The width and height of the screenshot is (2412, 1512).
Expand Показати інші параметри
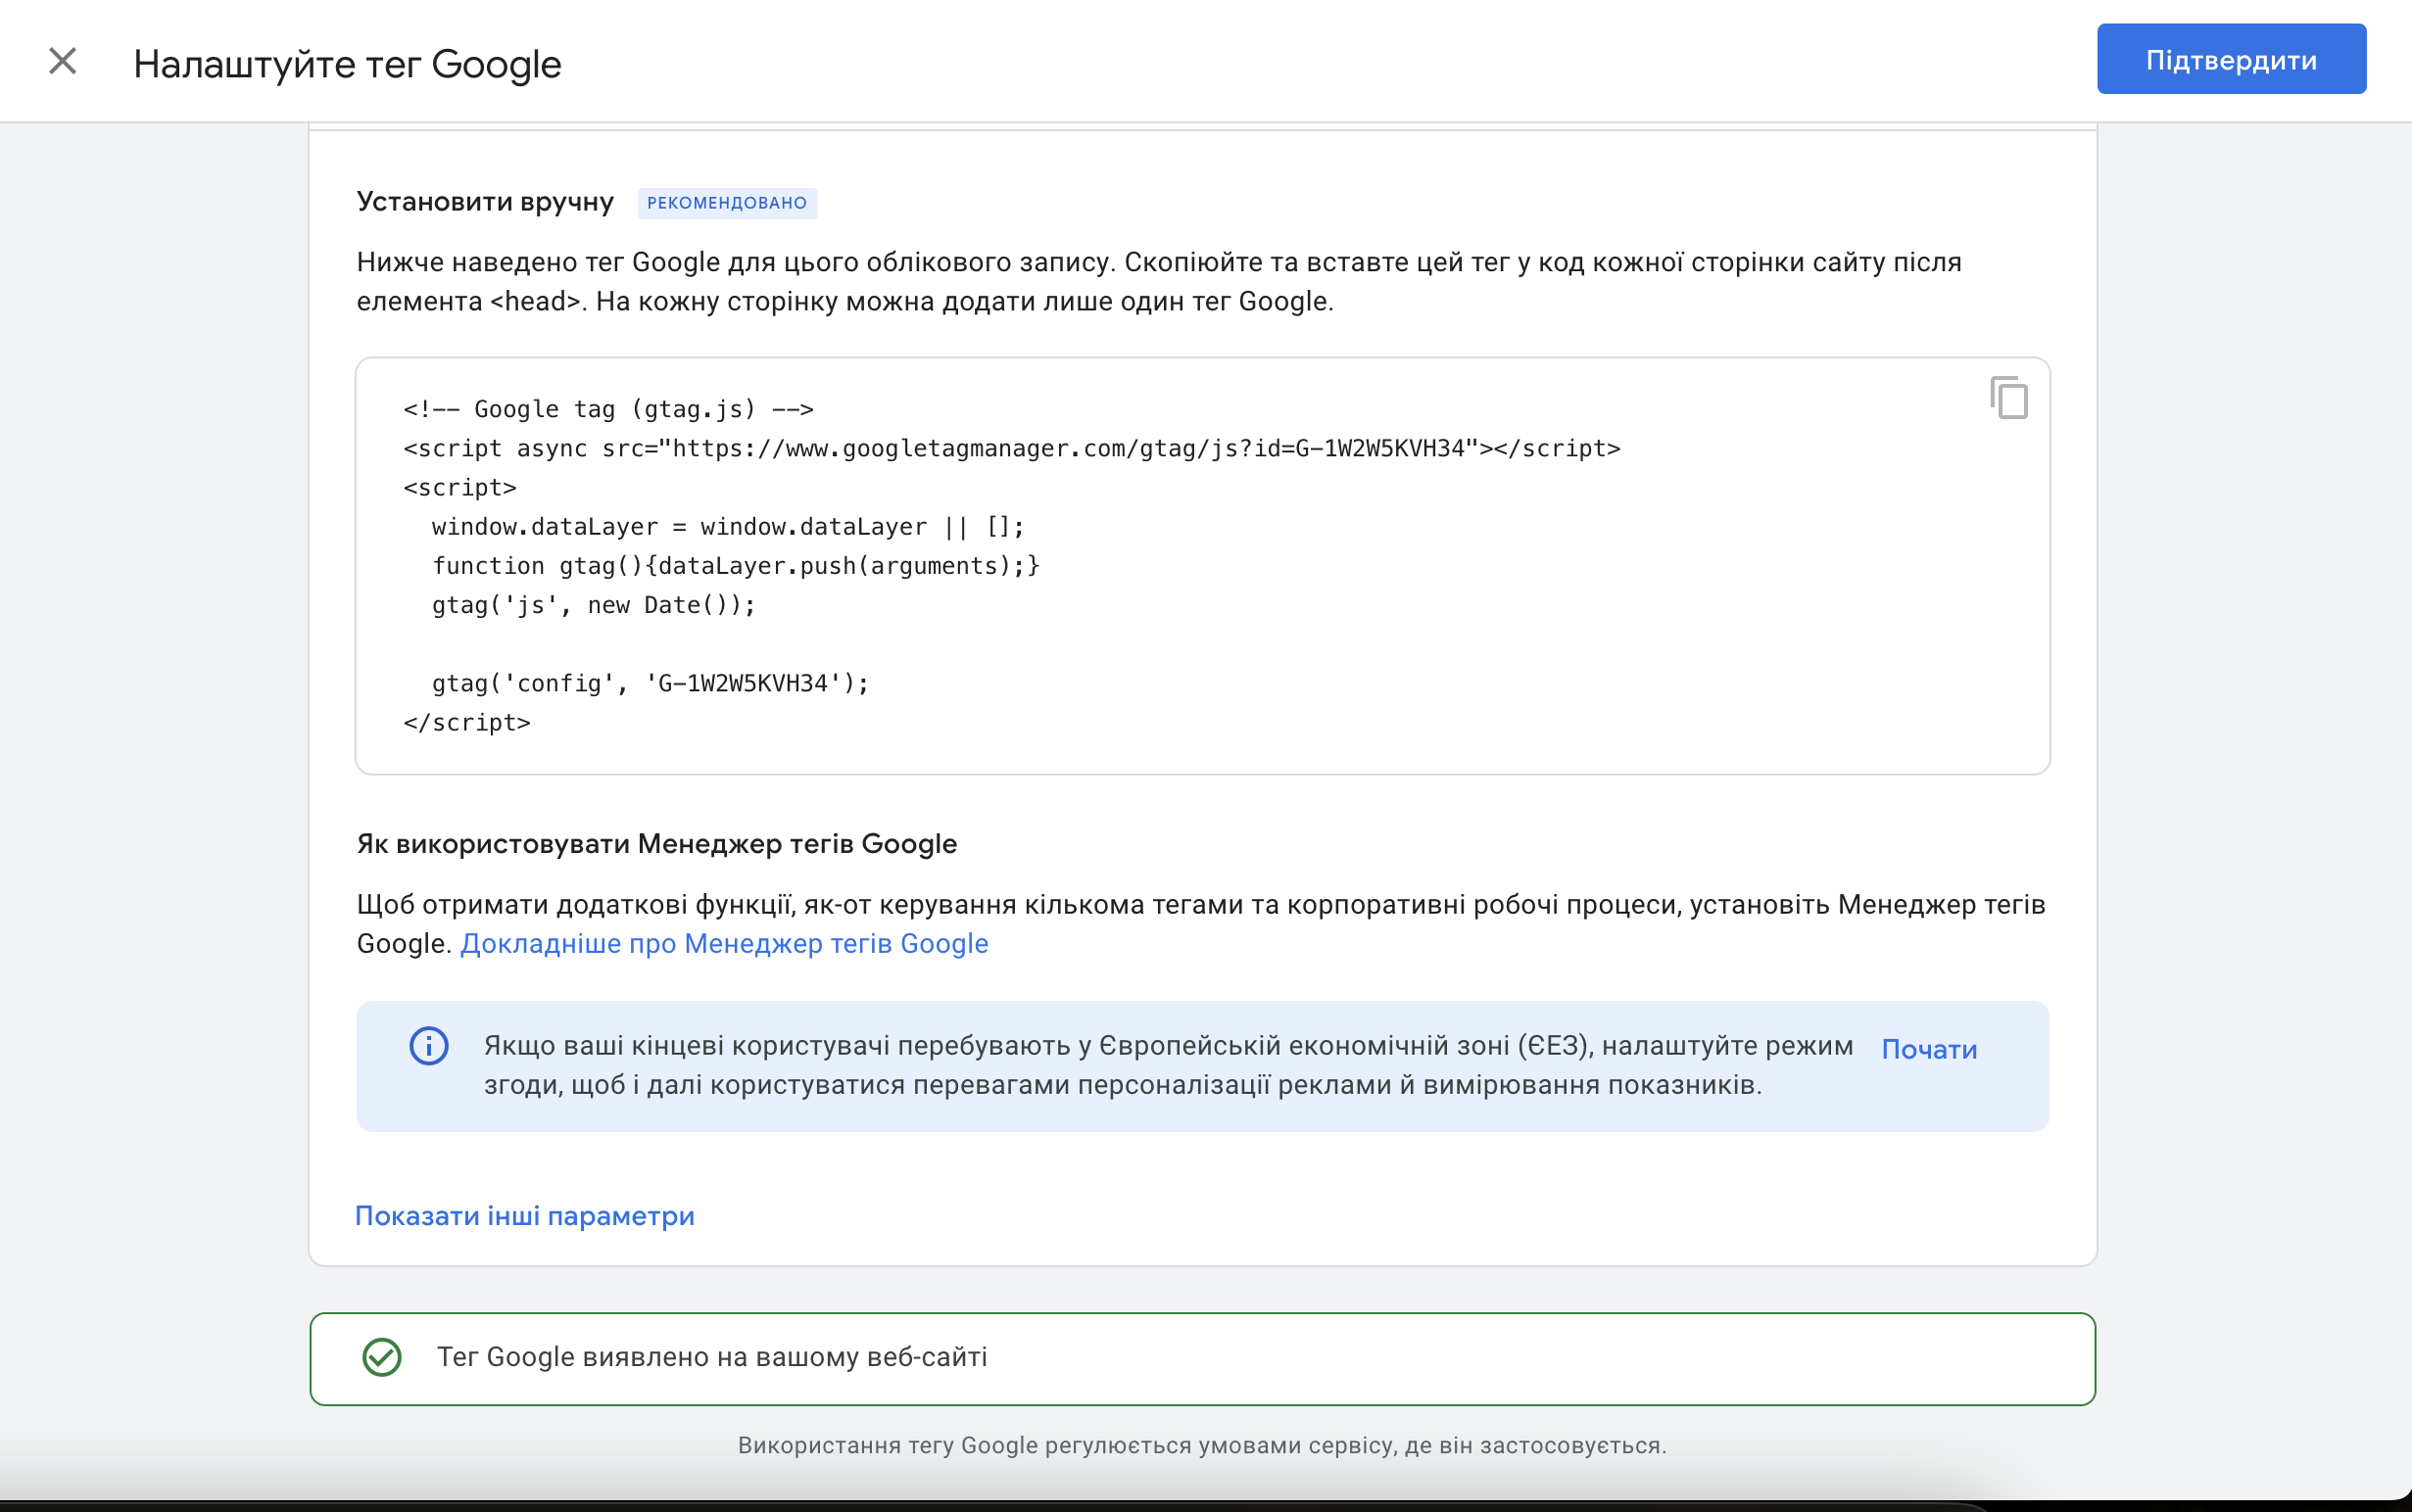[524, 1216]
